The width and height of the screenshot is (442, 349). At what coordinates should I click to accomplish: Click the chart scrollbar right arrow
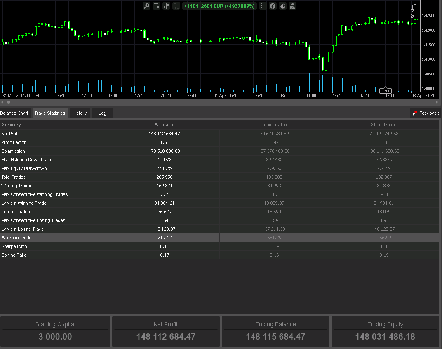click(x=437, y=102)
